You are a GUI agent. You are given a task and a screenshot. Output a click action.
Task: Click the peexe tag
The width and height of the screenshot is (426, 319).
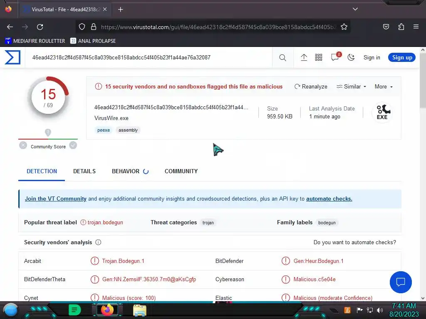tap(104, 130)
